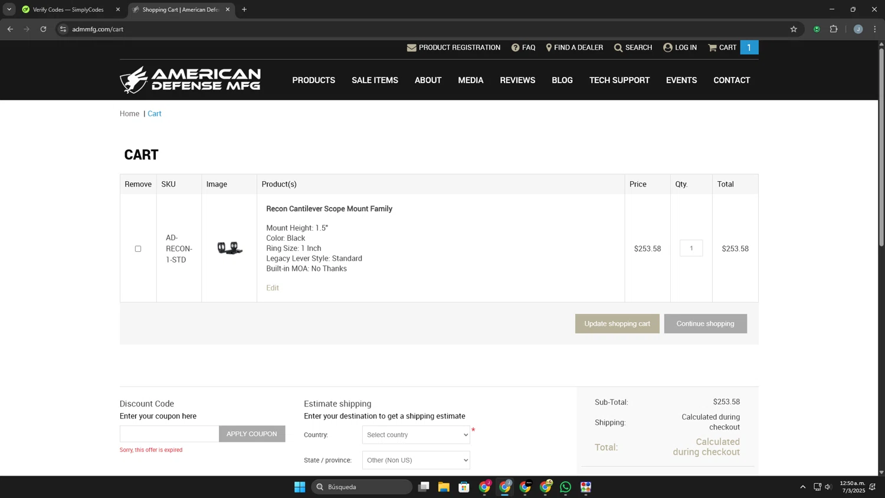Viewport: 885px width, 498px height.
Task: Click APPLY COUPON button
Action: click(x=252, y=434)
